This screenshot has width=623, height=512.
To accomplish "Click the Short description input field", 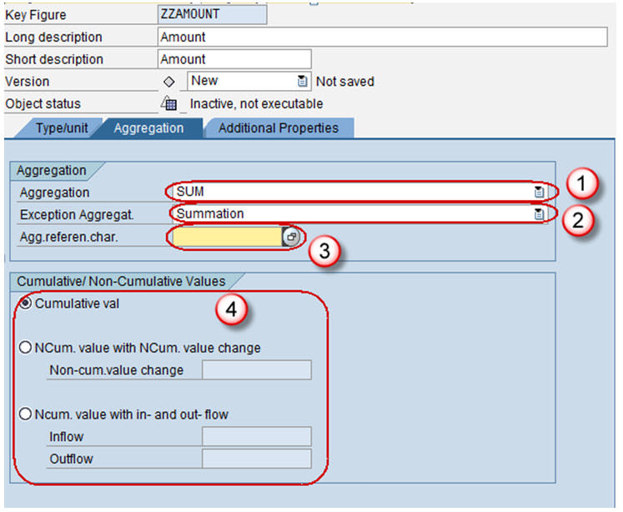I will point(234,59).
